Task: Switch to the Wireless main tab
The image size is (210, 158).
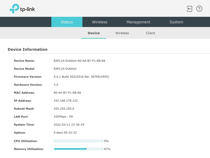Action: [x=100, y=22]
